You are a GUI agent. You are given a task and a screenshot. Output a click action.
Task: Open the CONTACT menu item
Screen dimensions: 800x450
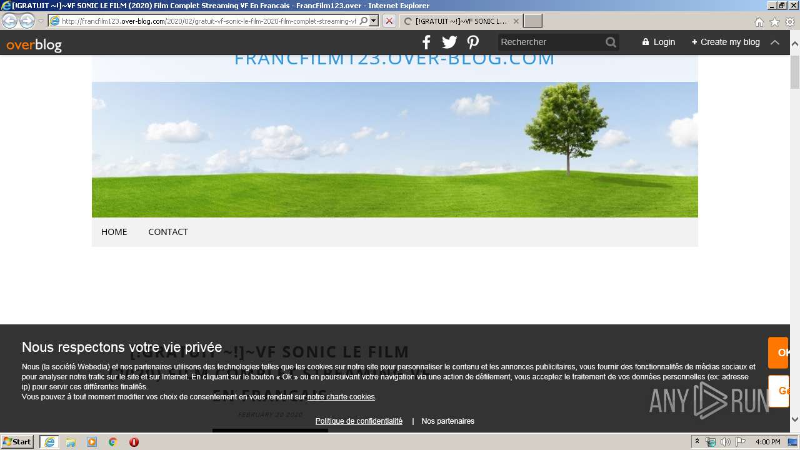coord(168,232)
